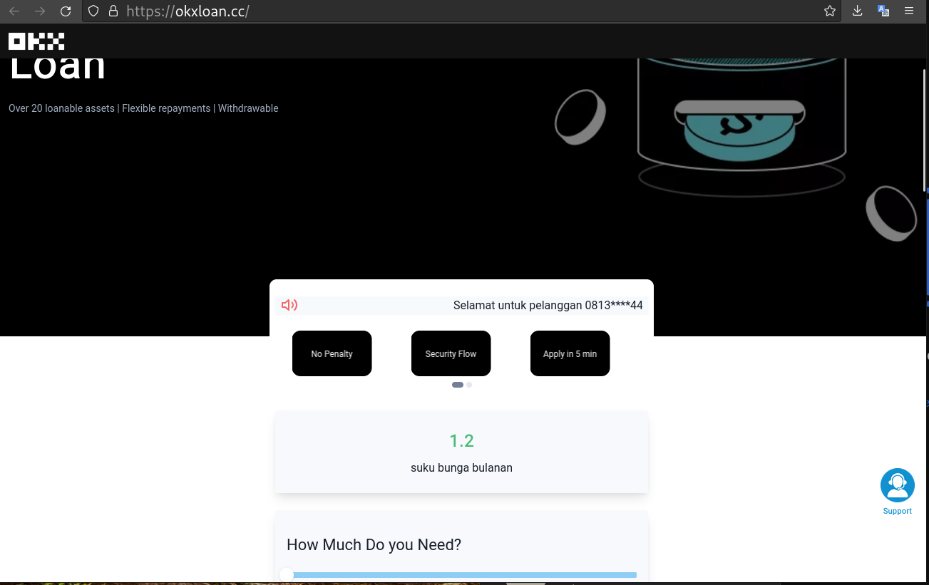Screen dimensions: 929x585
Task: Switch to the second carousel dot
Action: point(469,385)
